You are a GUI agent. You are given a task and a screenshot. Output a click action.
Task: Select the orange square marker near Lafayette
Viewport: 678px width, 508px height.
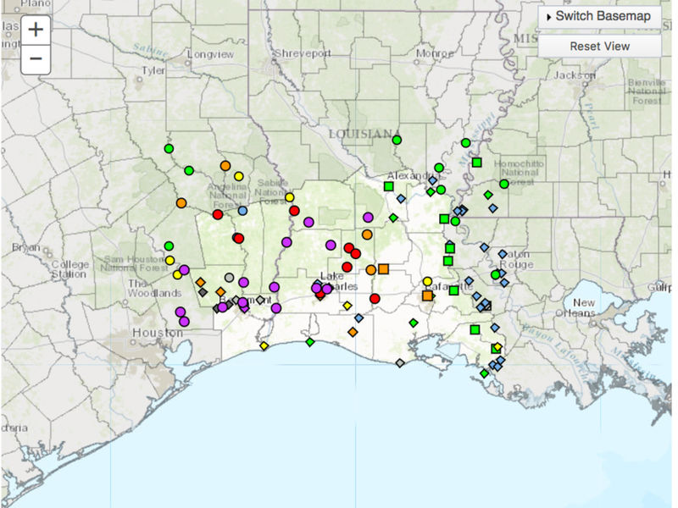(x=429, y=295)
